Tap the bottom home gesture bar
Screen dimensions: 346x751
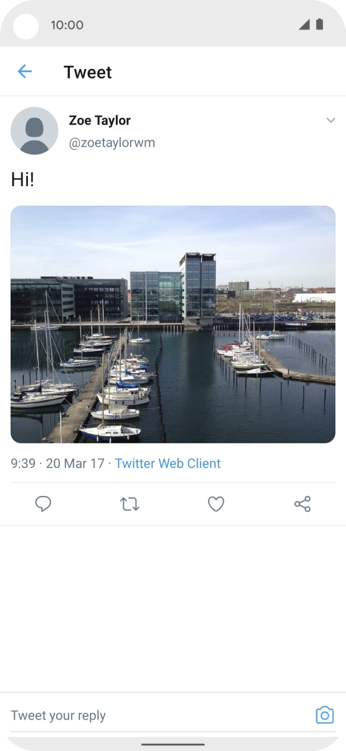click(x=173, y=744)
